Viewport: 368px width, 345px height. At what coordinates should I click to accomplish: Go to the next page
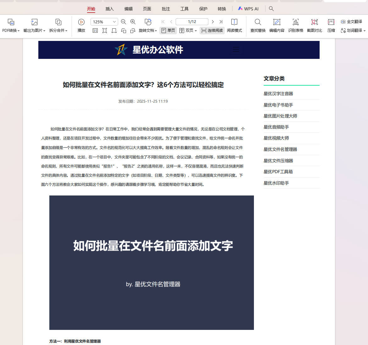click(213, 22)
